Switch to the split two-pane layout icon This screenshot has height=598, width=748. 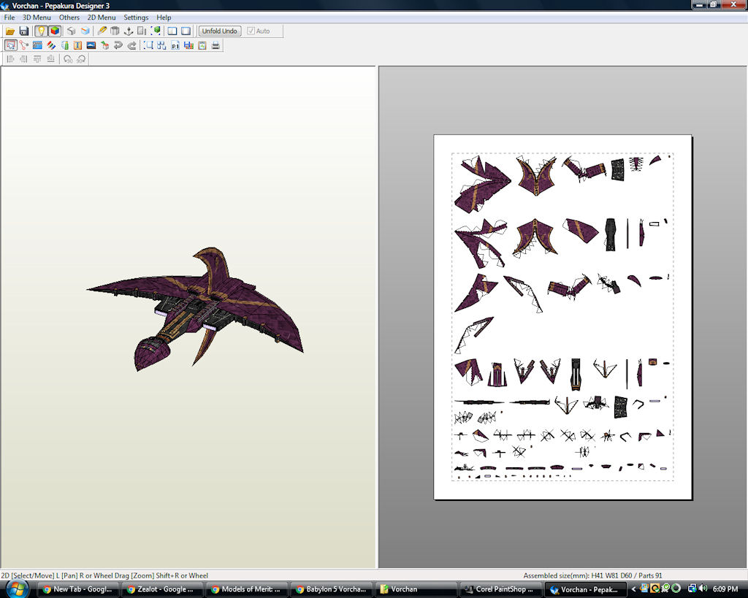[x=172, y=31]
